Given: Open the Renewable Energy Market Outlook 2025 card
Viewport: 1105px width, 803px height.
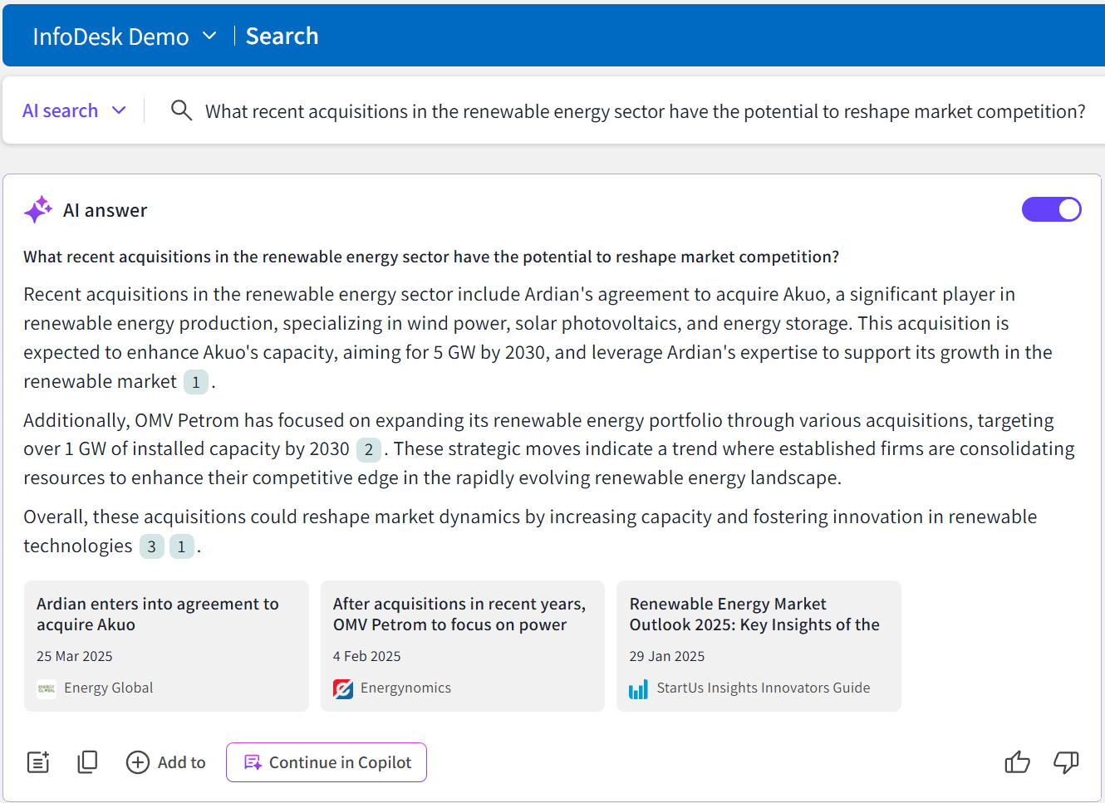Looking at the screenshot, I should [x=758, y=645].
